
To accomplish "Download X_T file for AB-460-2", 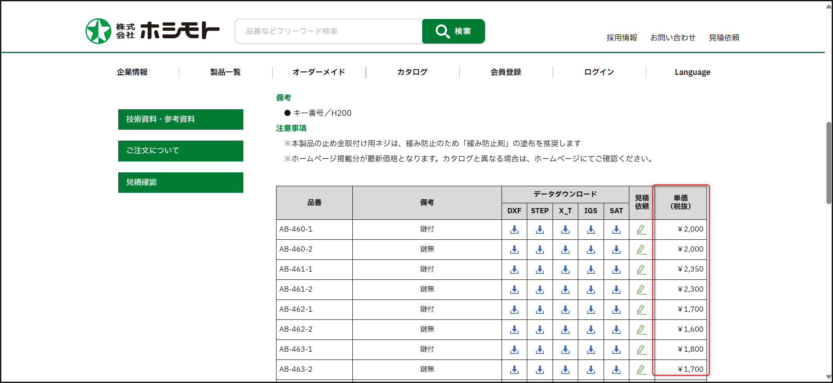I will tap(565, 249).
